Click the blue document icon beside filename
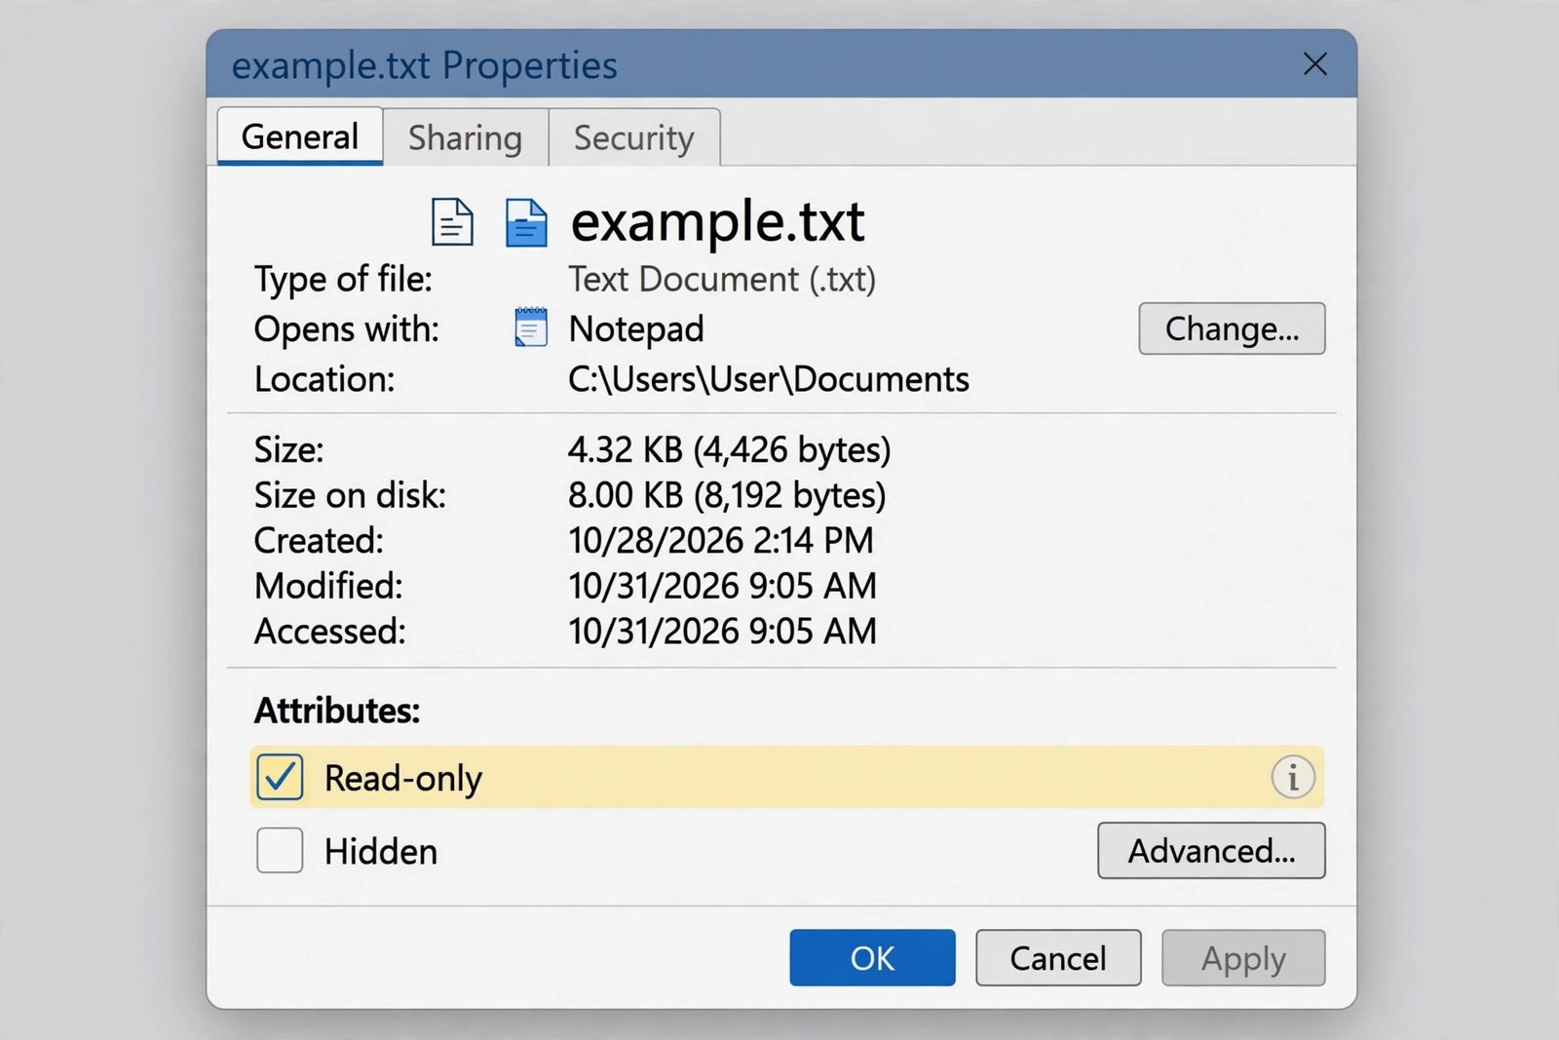This screenshot has height=1040, width=1559. point(526,222)
